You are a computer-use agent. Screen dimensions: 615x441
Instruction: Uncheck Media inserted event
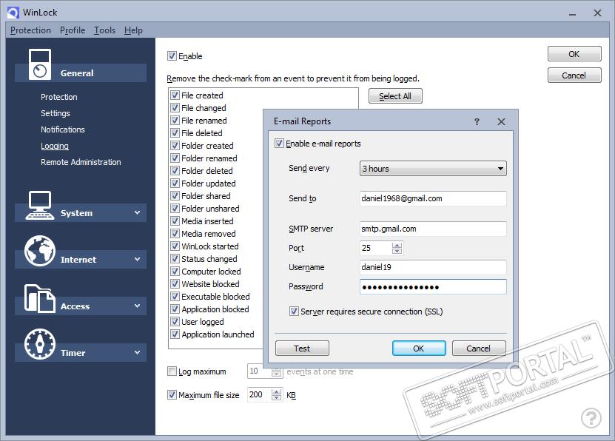[x=175, y=221]
